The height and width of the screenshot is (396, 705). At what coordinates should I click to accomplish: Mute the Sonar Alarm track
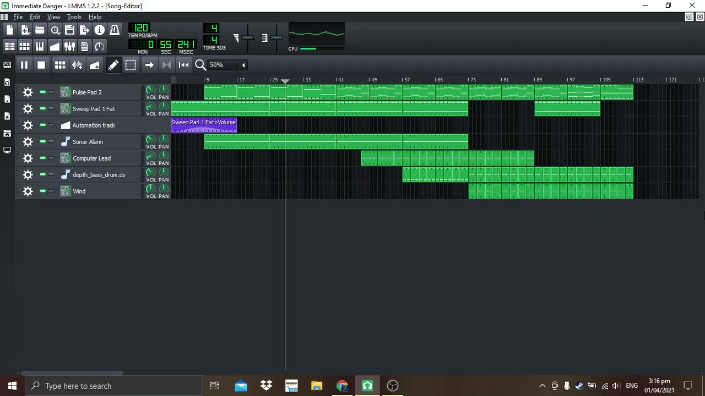tap(42, 141)
